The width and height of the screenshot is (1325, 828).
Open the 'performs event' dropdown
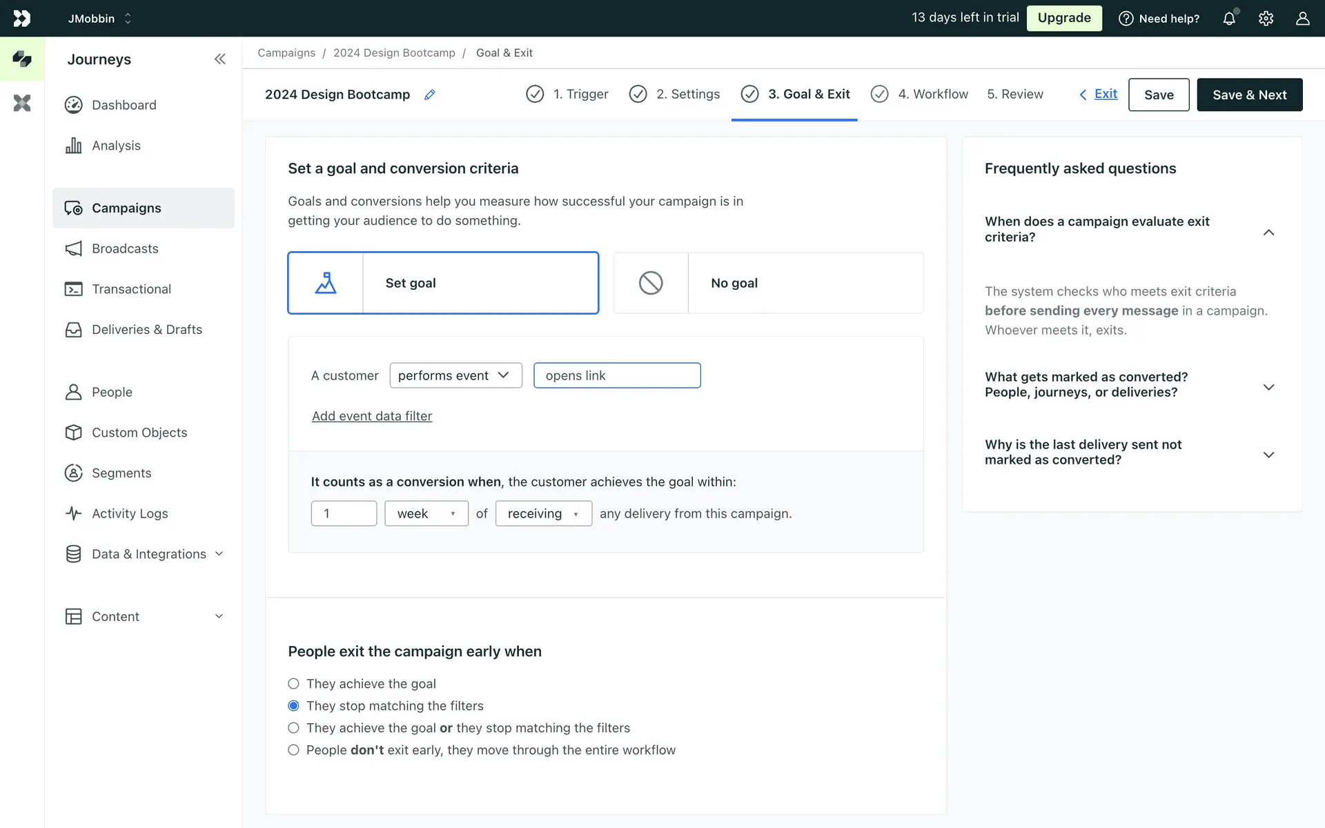point(455,375)
